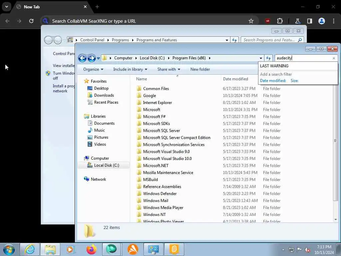The width and height of the screenshot is (341, 256).
Task: Select the Mozilla Maintenance Service folder
Action: tap(168, 173)
